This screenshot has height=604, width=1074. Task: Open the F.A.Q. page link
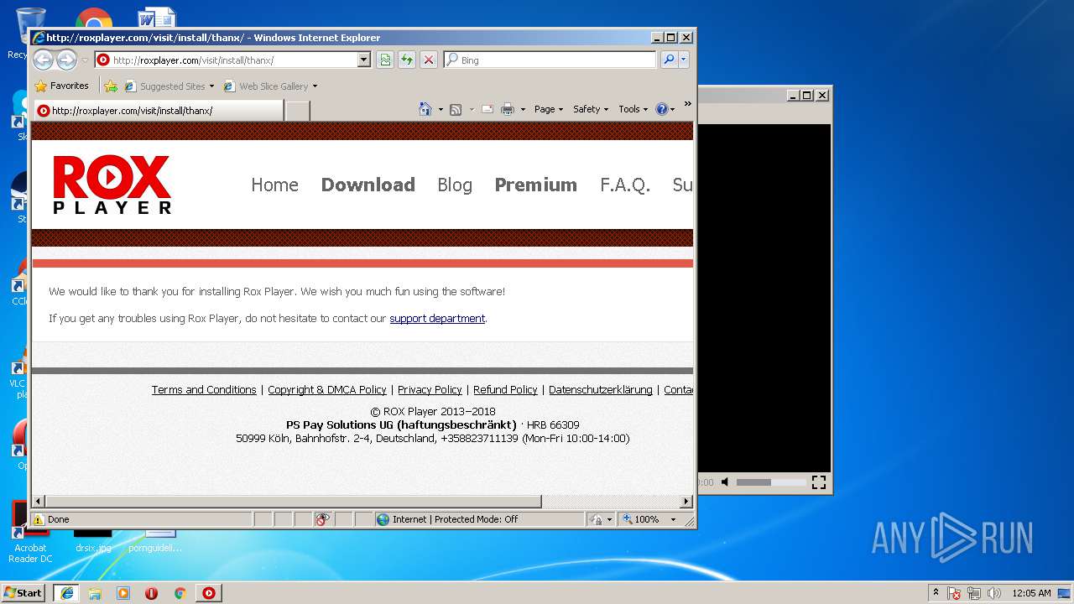tap(625, 185)
